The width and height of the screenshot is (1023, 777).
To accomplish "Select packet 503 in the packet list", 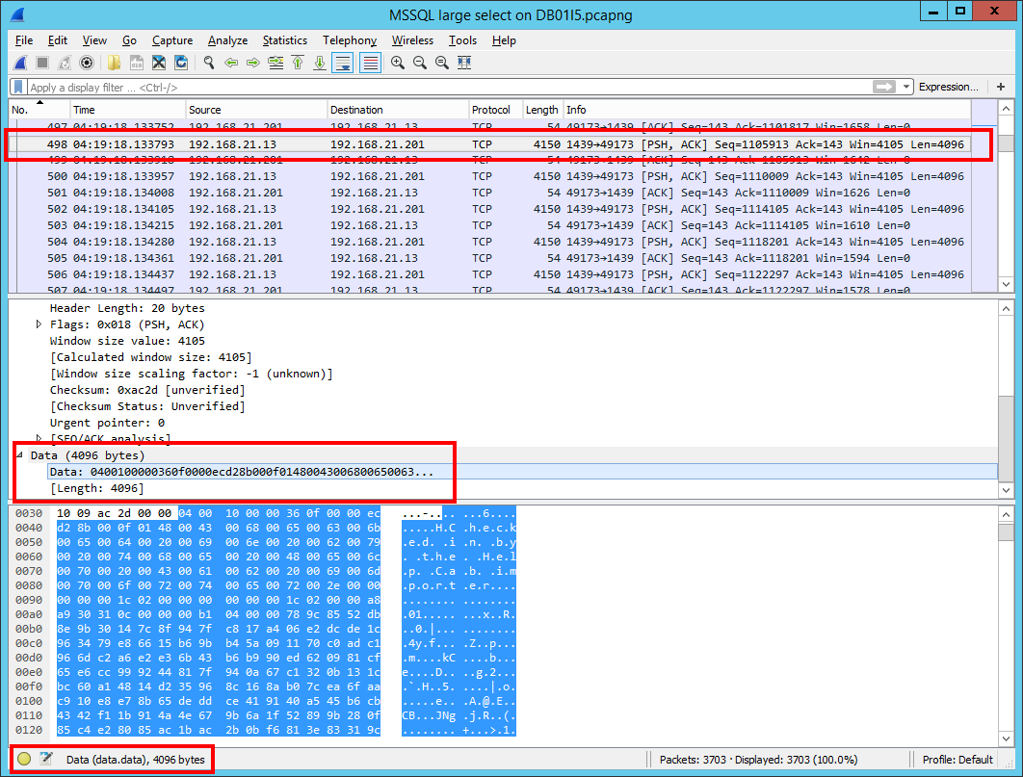I will tap(489, 225).
